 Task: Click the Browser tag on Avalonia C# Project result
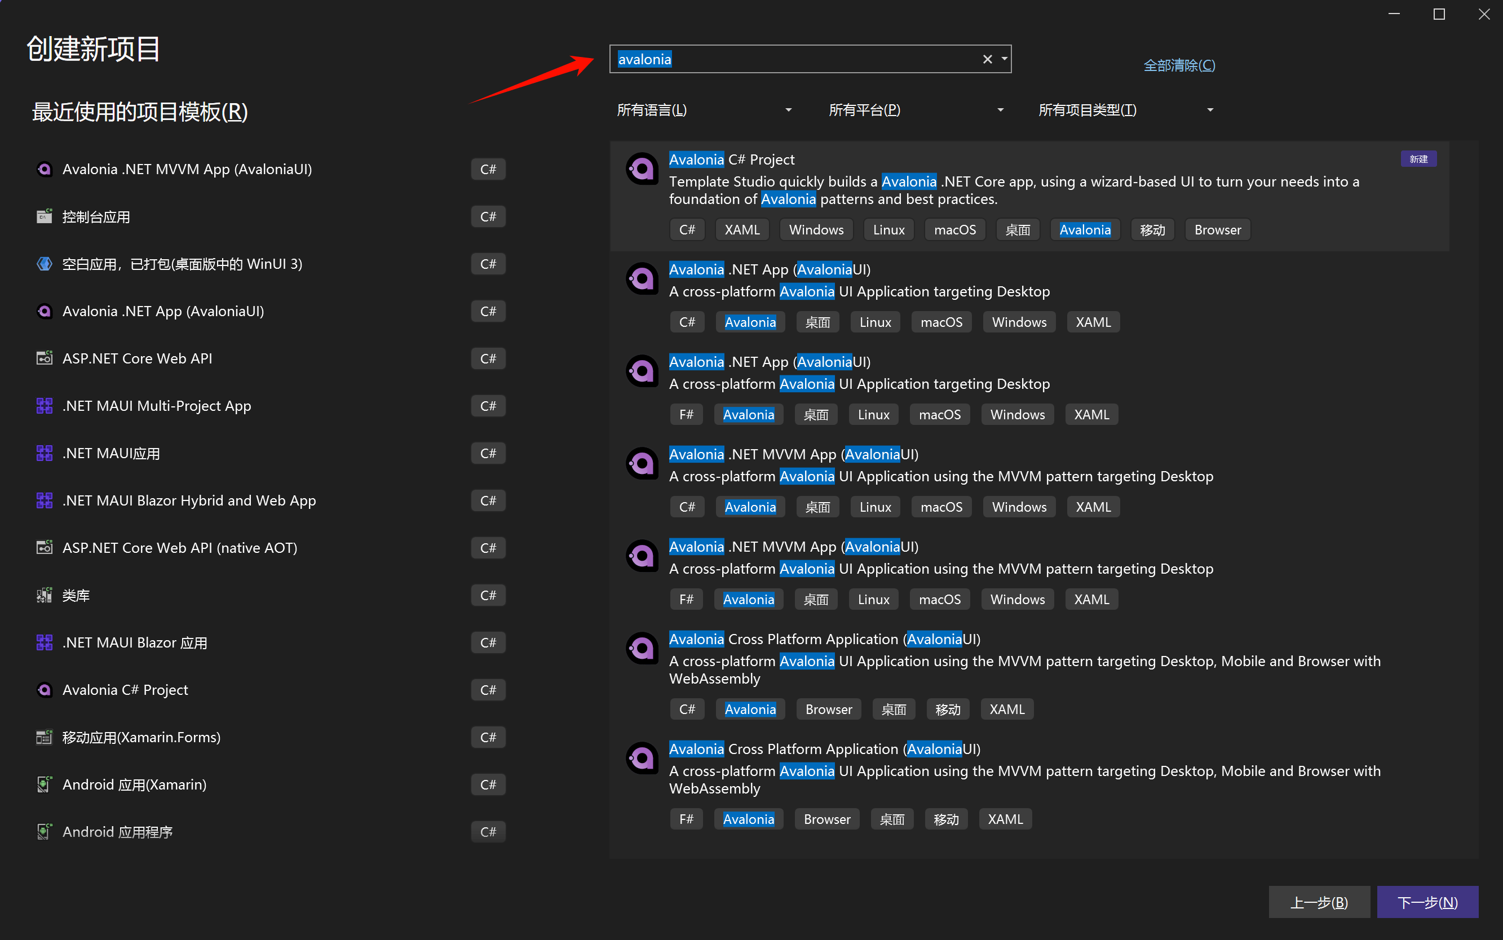(1217, 229)
